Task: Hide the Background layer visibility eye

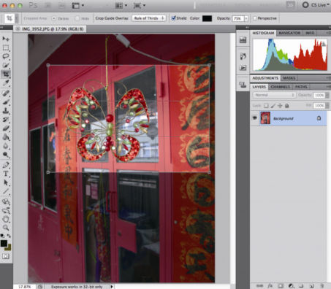Action: pos(254,118)
